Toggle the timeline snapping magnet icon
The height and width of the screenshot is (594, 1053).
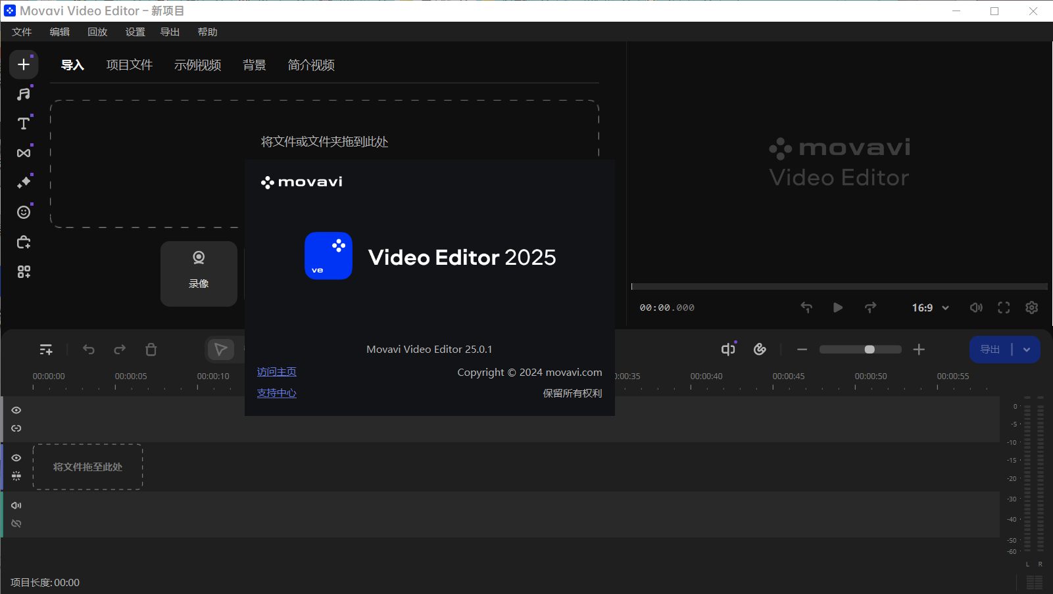pos(760,350)
